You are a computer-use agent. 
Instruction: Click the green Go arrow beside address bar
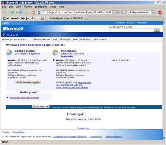(118, 12)
